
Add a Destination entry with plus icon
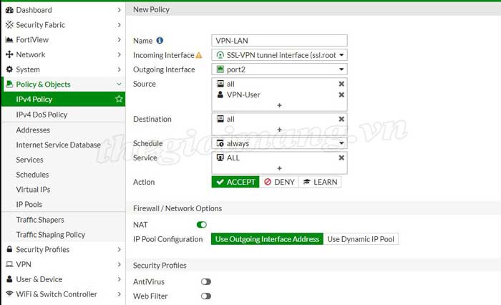pyautogui.click(x=279, y=130)
